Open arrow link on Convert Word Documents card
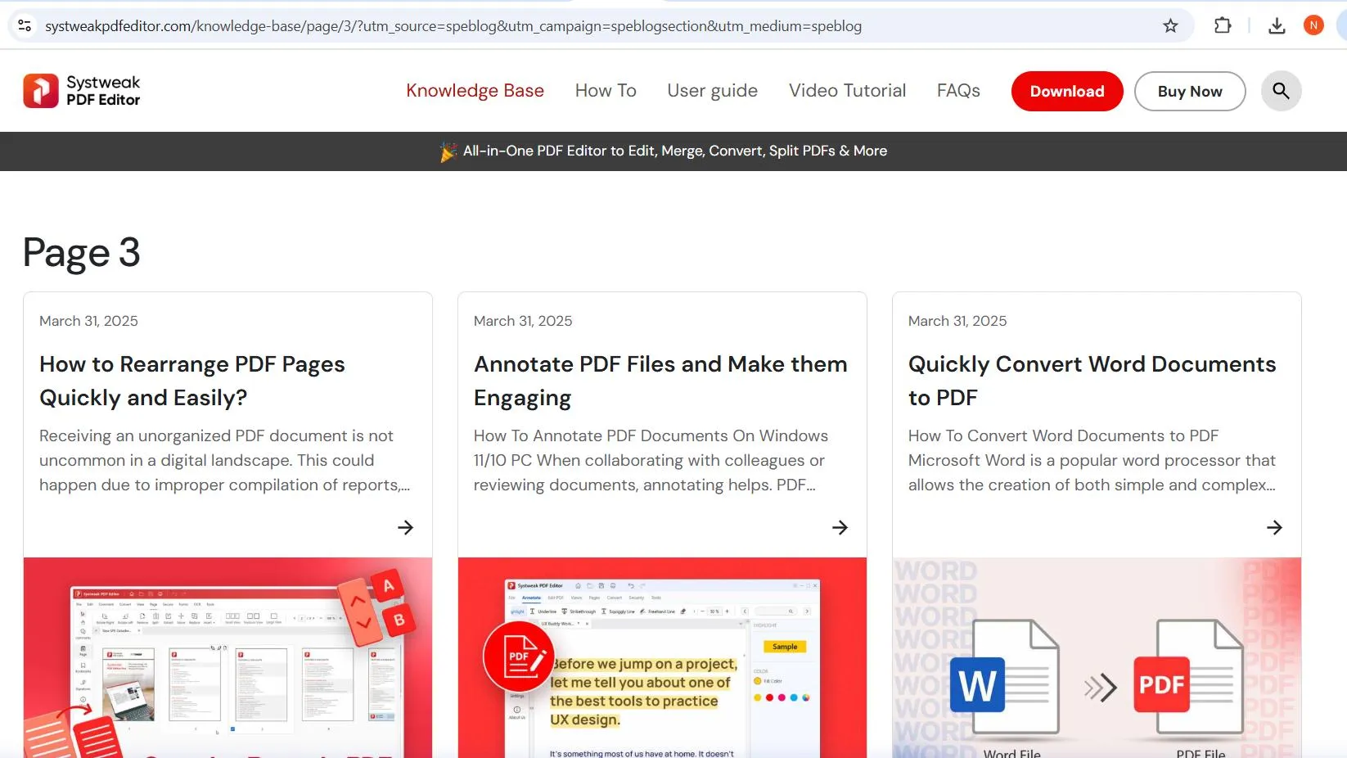This screenshot has height=758, width=1347. pos(1274,527)
